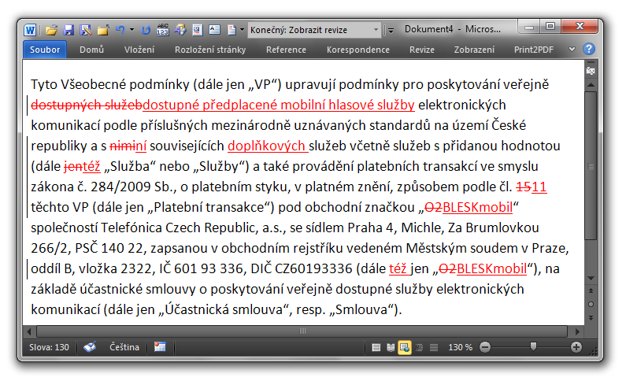626x381 pixels.
Task: Switch to Print Layout view
Action: coord(376,347)
